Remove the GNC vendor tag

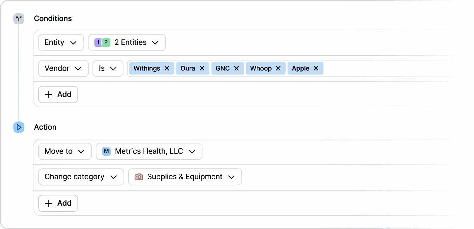[236, 68]
